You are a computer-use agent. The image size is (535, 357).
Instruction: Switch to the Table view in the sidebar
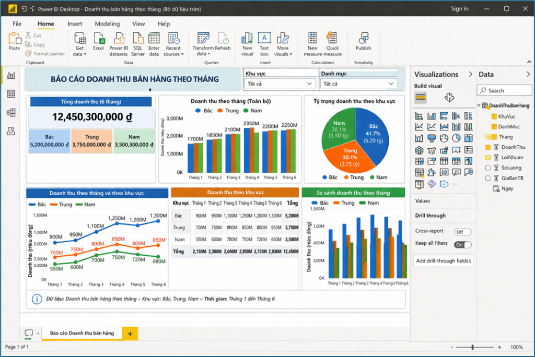coord(11,94)
